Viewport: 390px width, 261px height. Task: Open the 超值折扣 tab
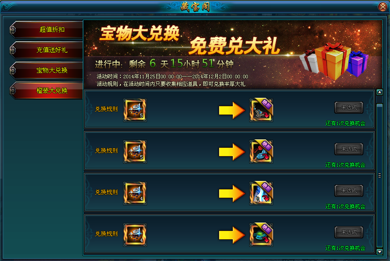tap(46, 30)
